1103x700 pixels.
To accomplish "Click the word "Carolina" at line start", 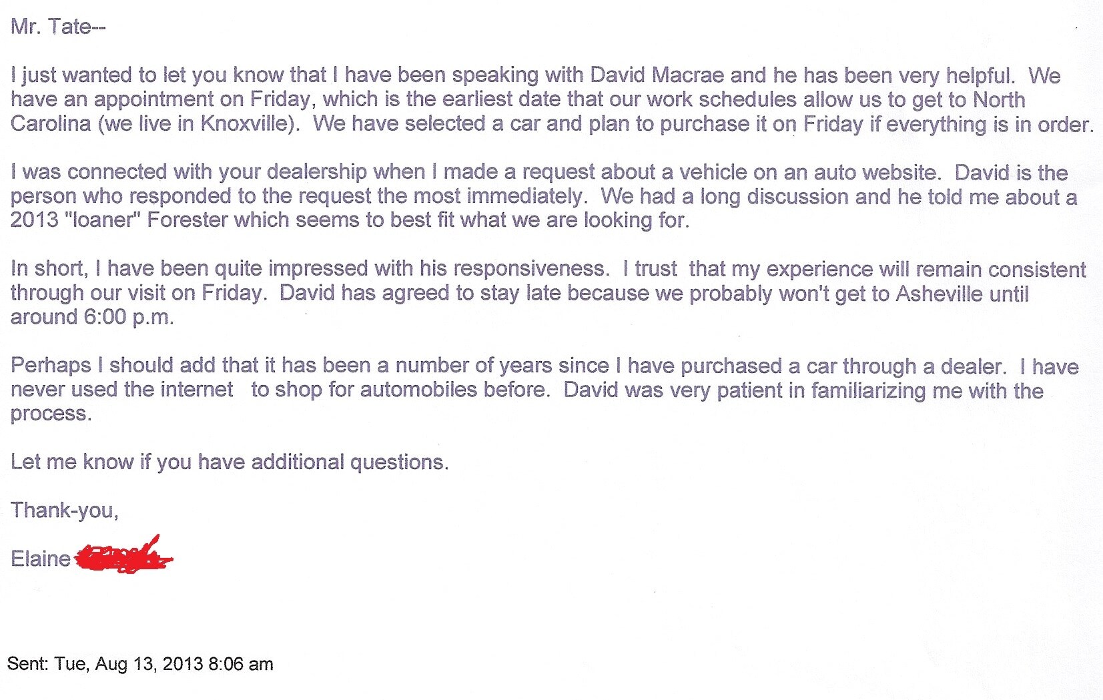I will click(51, 123).
